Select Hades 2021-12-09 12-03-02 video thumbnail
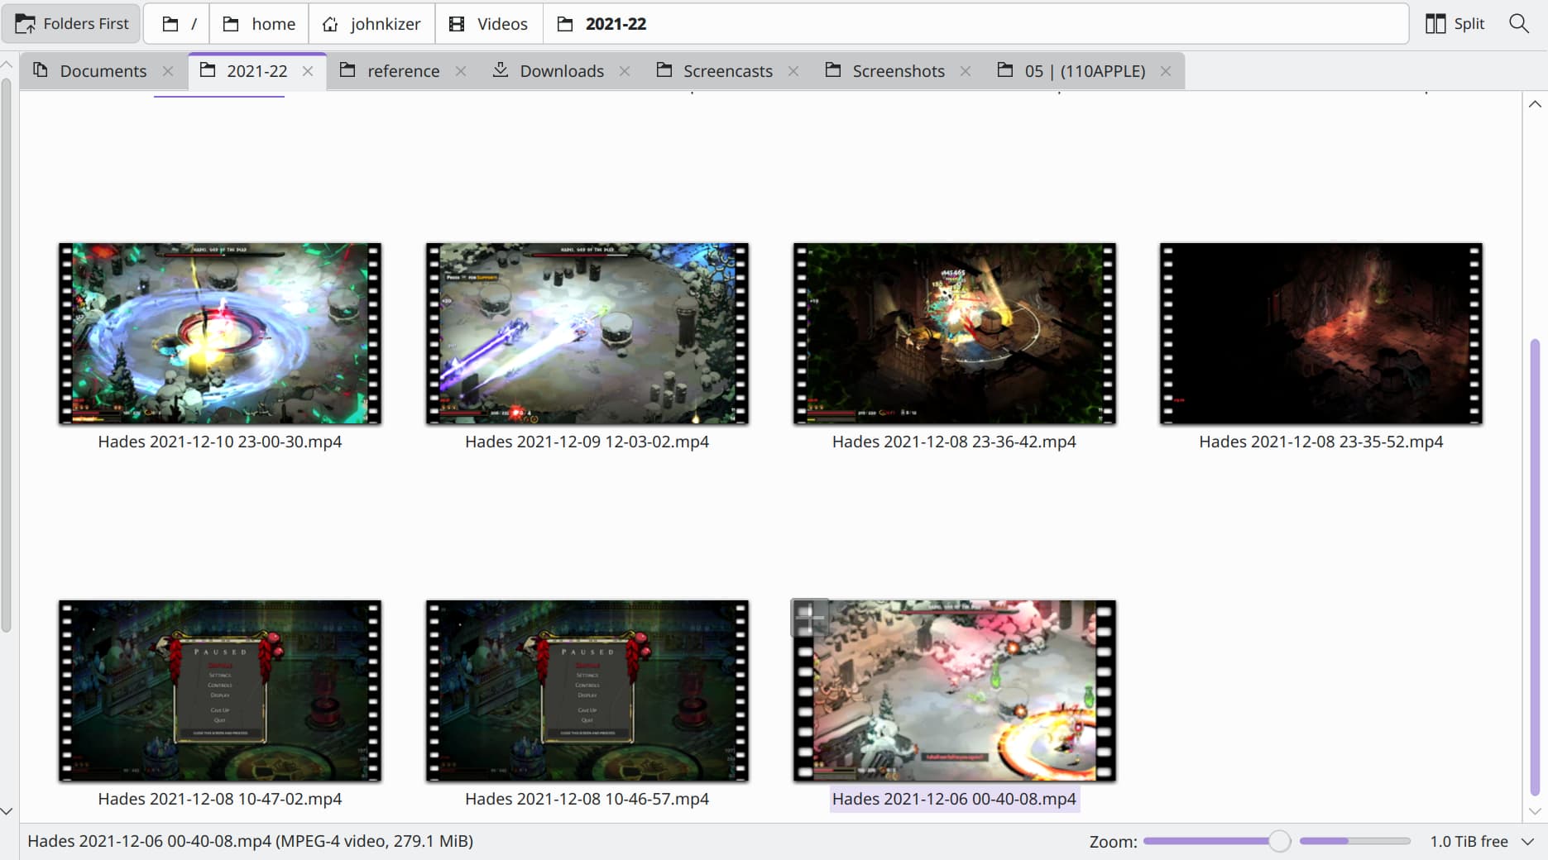The image size is (1548, 860). 587,333
